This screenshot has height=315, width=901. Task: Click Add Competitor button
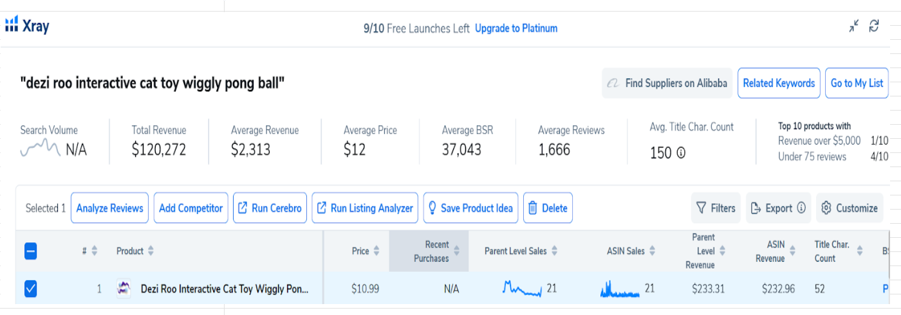(x=190, y=208)
